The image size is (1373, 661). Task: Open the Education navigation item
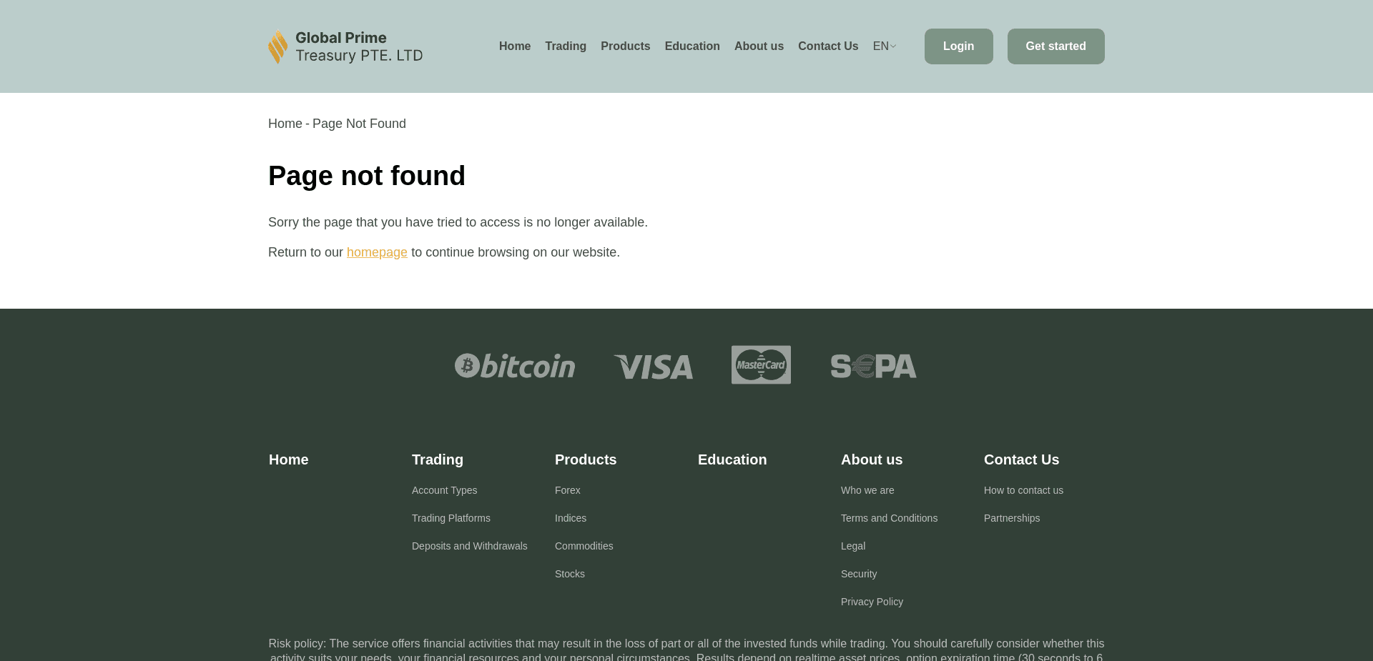click(x=692, y=46)
